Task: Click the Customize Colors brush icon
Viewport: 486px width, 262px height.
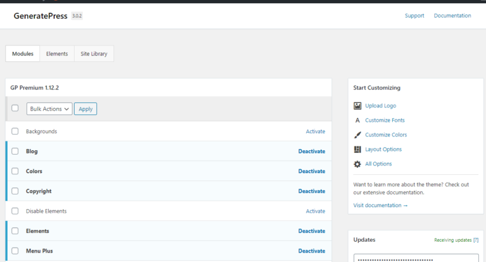Action: point(358,135)
